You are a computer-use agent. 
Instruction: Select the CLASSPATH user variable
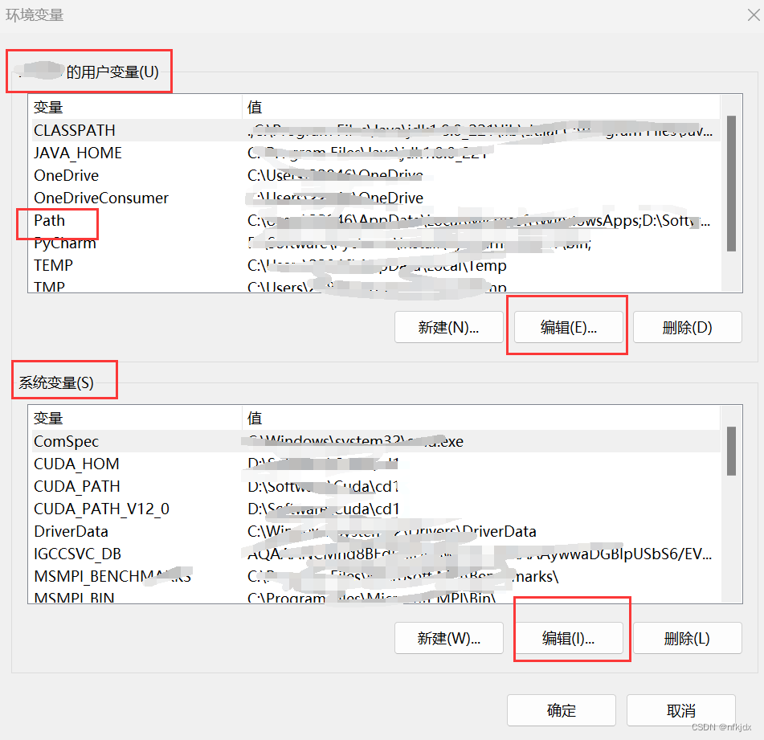click(x=74, y=130)
